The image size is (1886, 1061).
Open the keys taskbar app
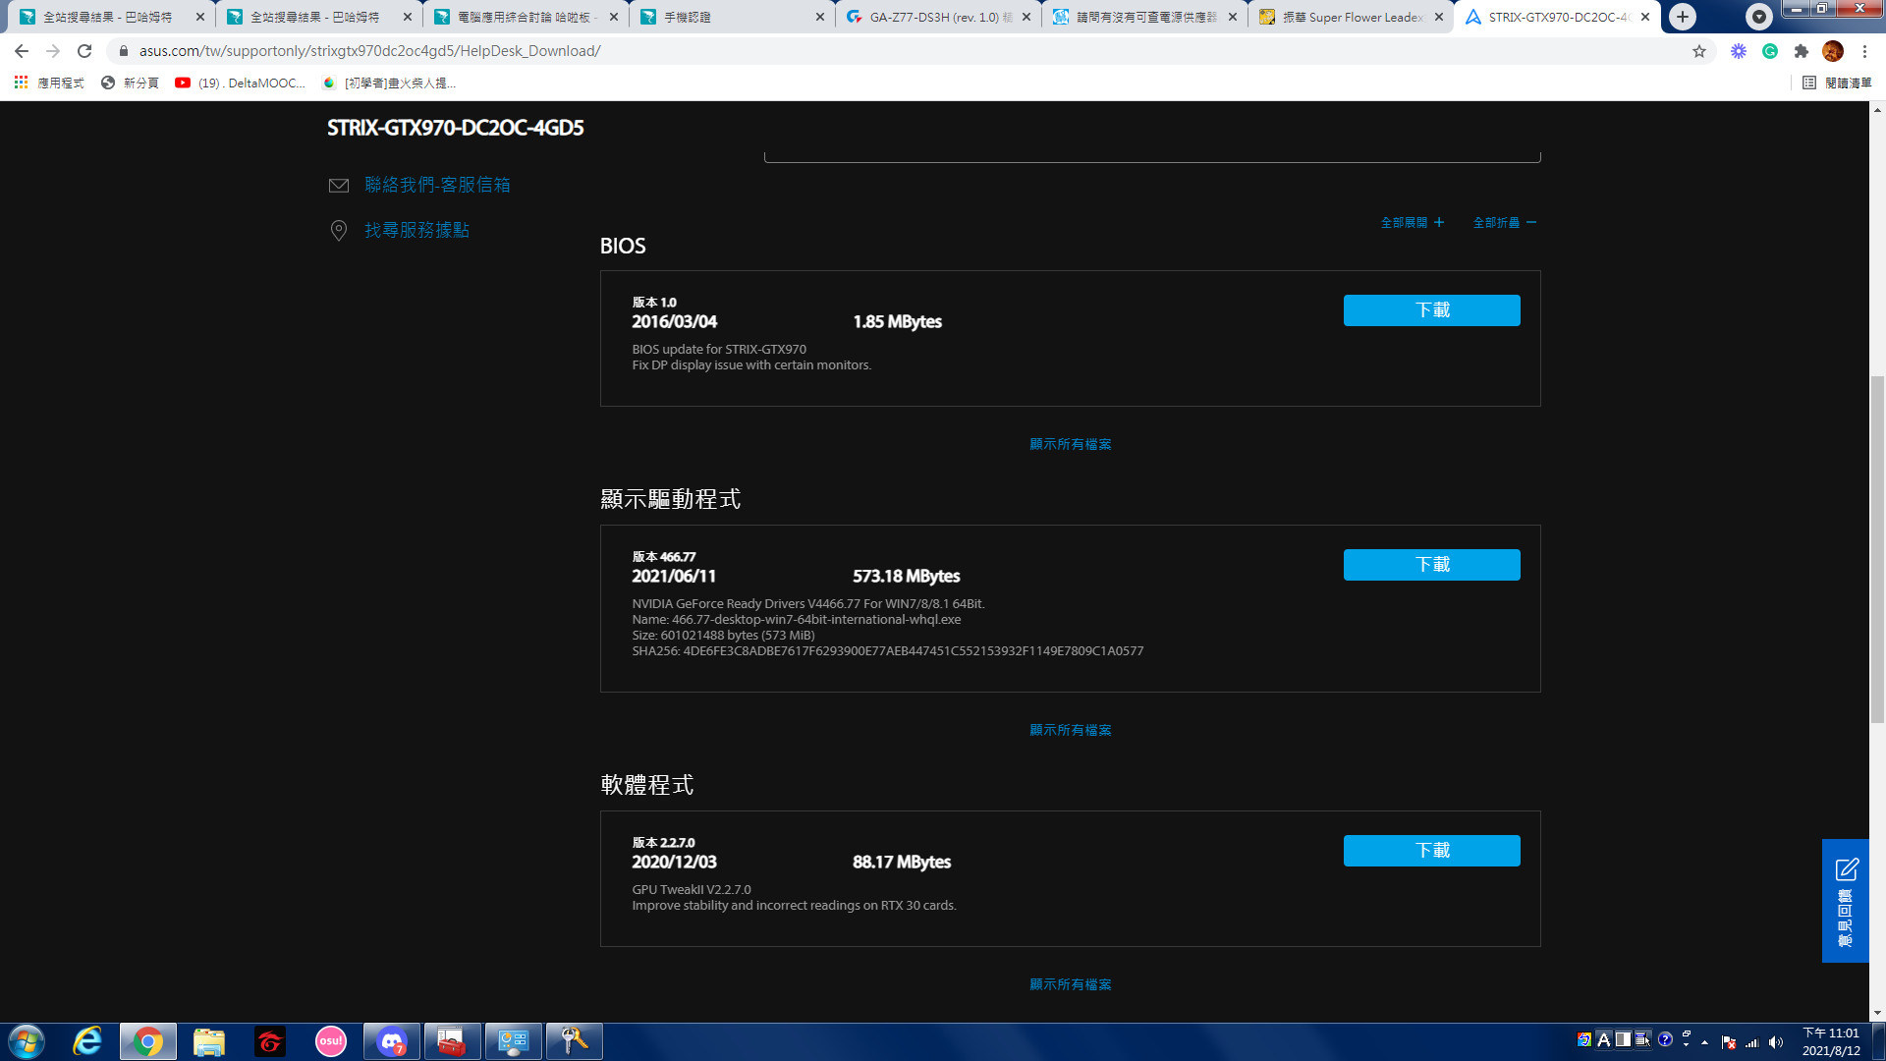[575, 1041]
